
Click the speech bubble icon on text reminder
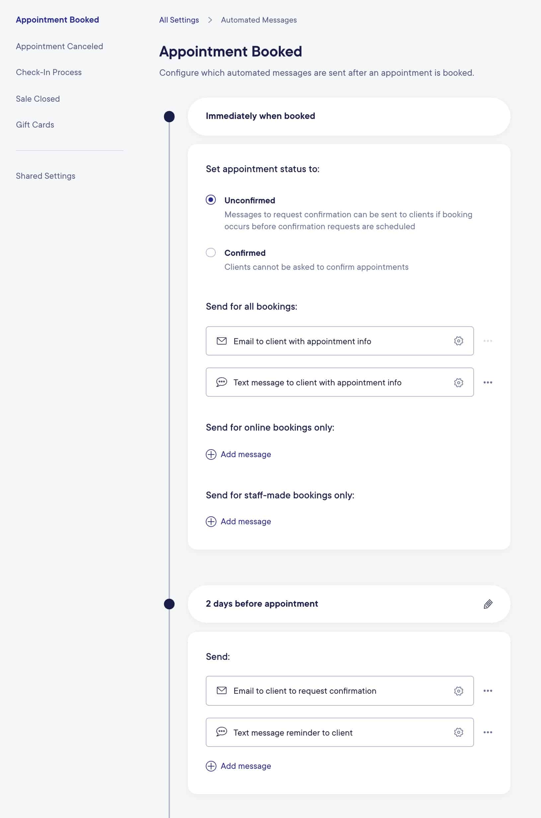coord(221,732)
